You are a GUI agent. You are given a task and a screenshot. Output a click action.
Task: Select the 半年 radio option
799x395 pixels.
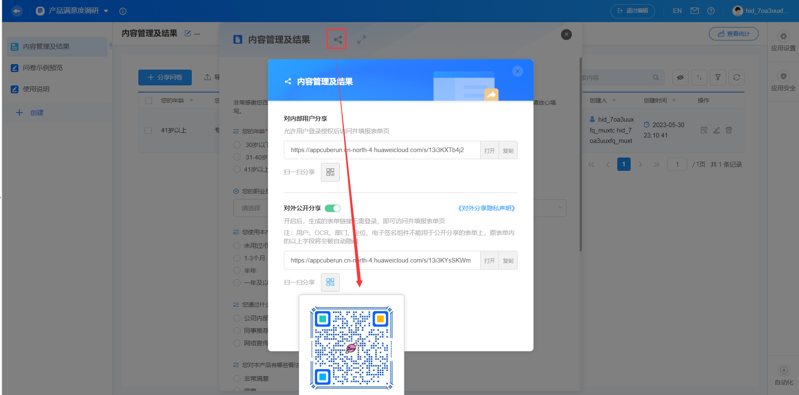click(237, 270)
